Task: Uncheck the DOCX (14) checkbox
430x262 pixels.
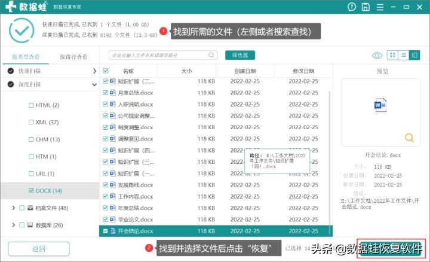Action: pyautogui.click(x=31, y=191)
